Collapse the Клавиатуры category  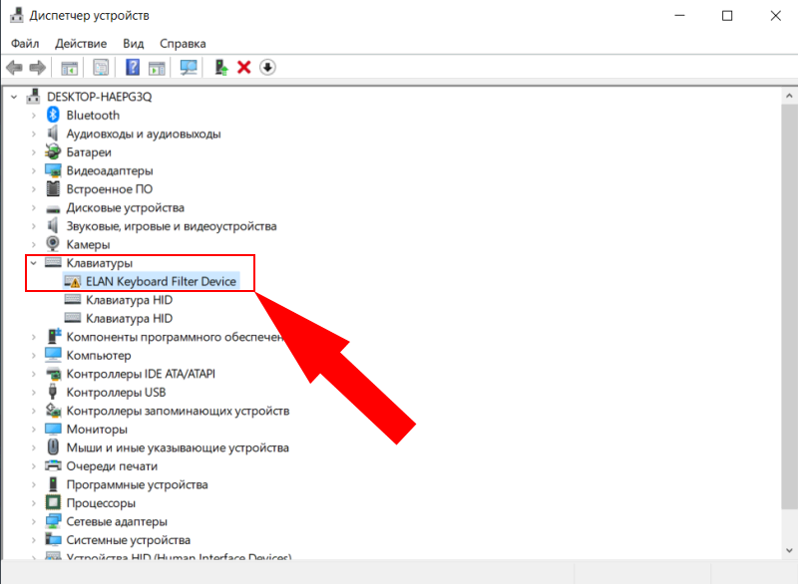pyautogui.click(x=34, y=263)
